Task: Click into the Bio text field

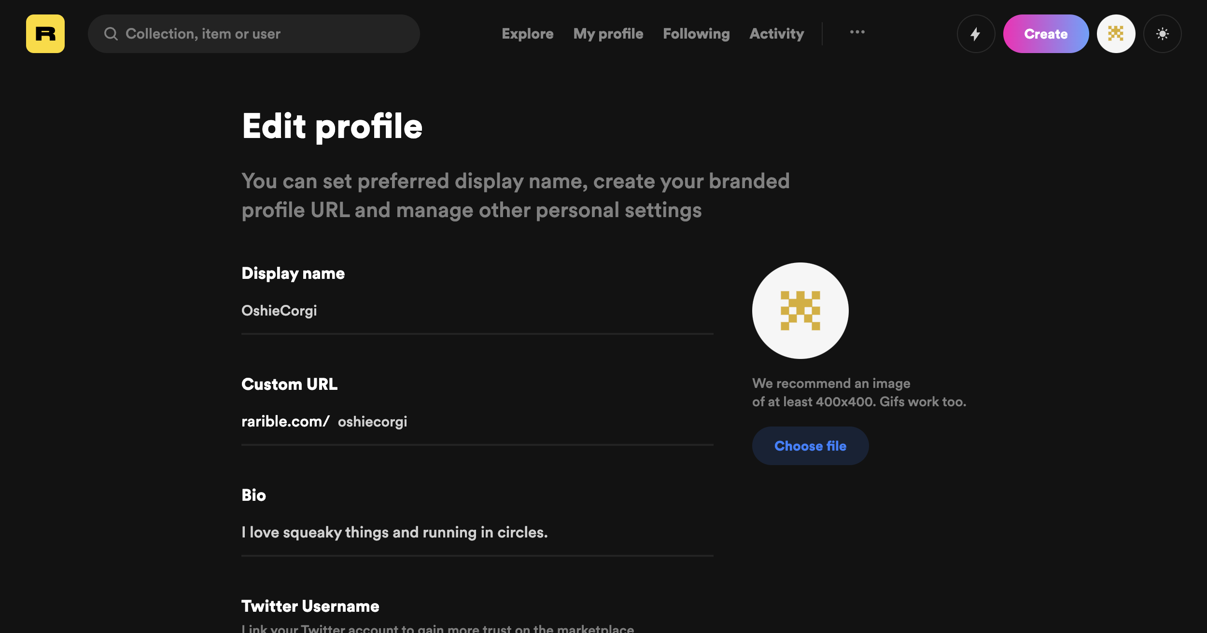Action: pyautogui.click(x=477, y=533)
